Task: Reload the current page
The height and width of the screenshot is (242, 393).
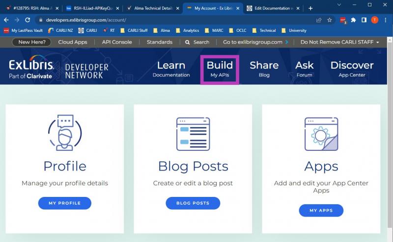Action: tap(28, 20)
